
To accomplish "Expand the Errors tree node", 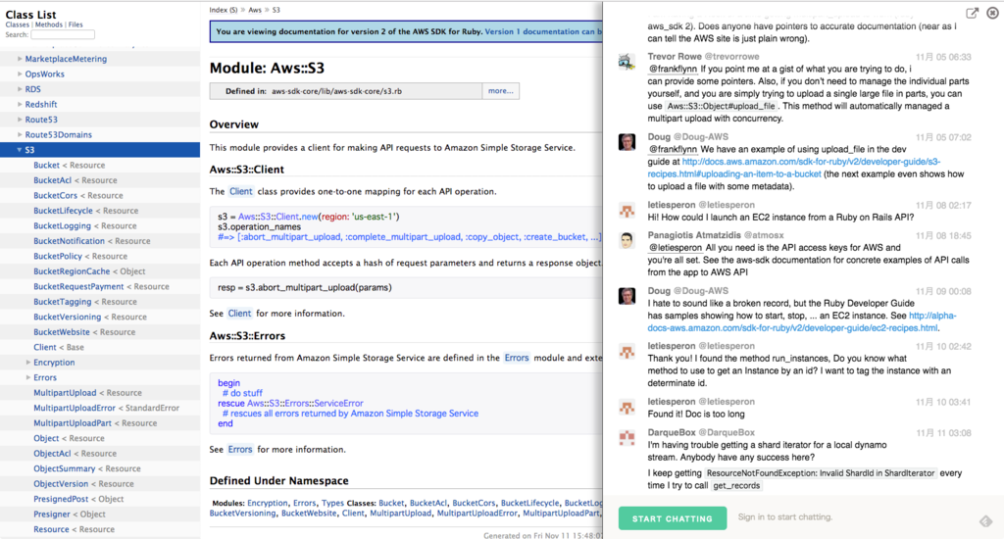I will [x=28, y=377].
